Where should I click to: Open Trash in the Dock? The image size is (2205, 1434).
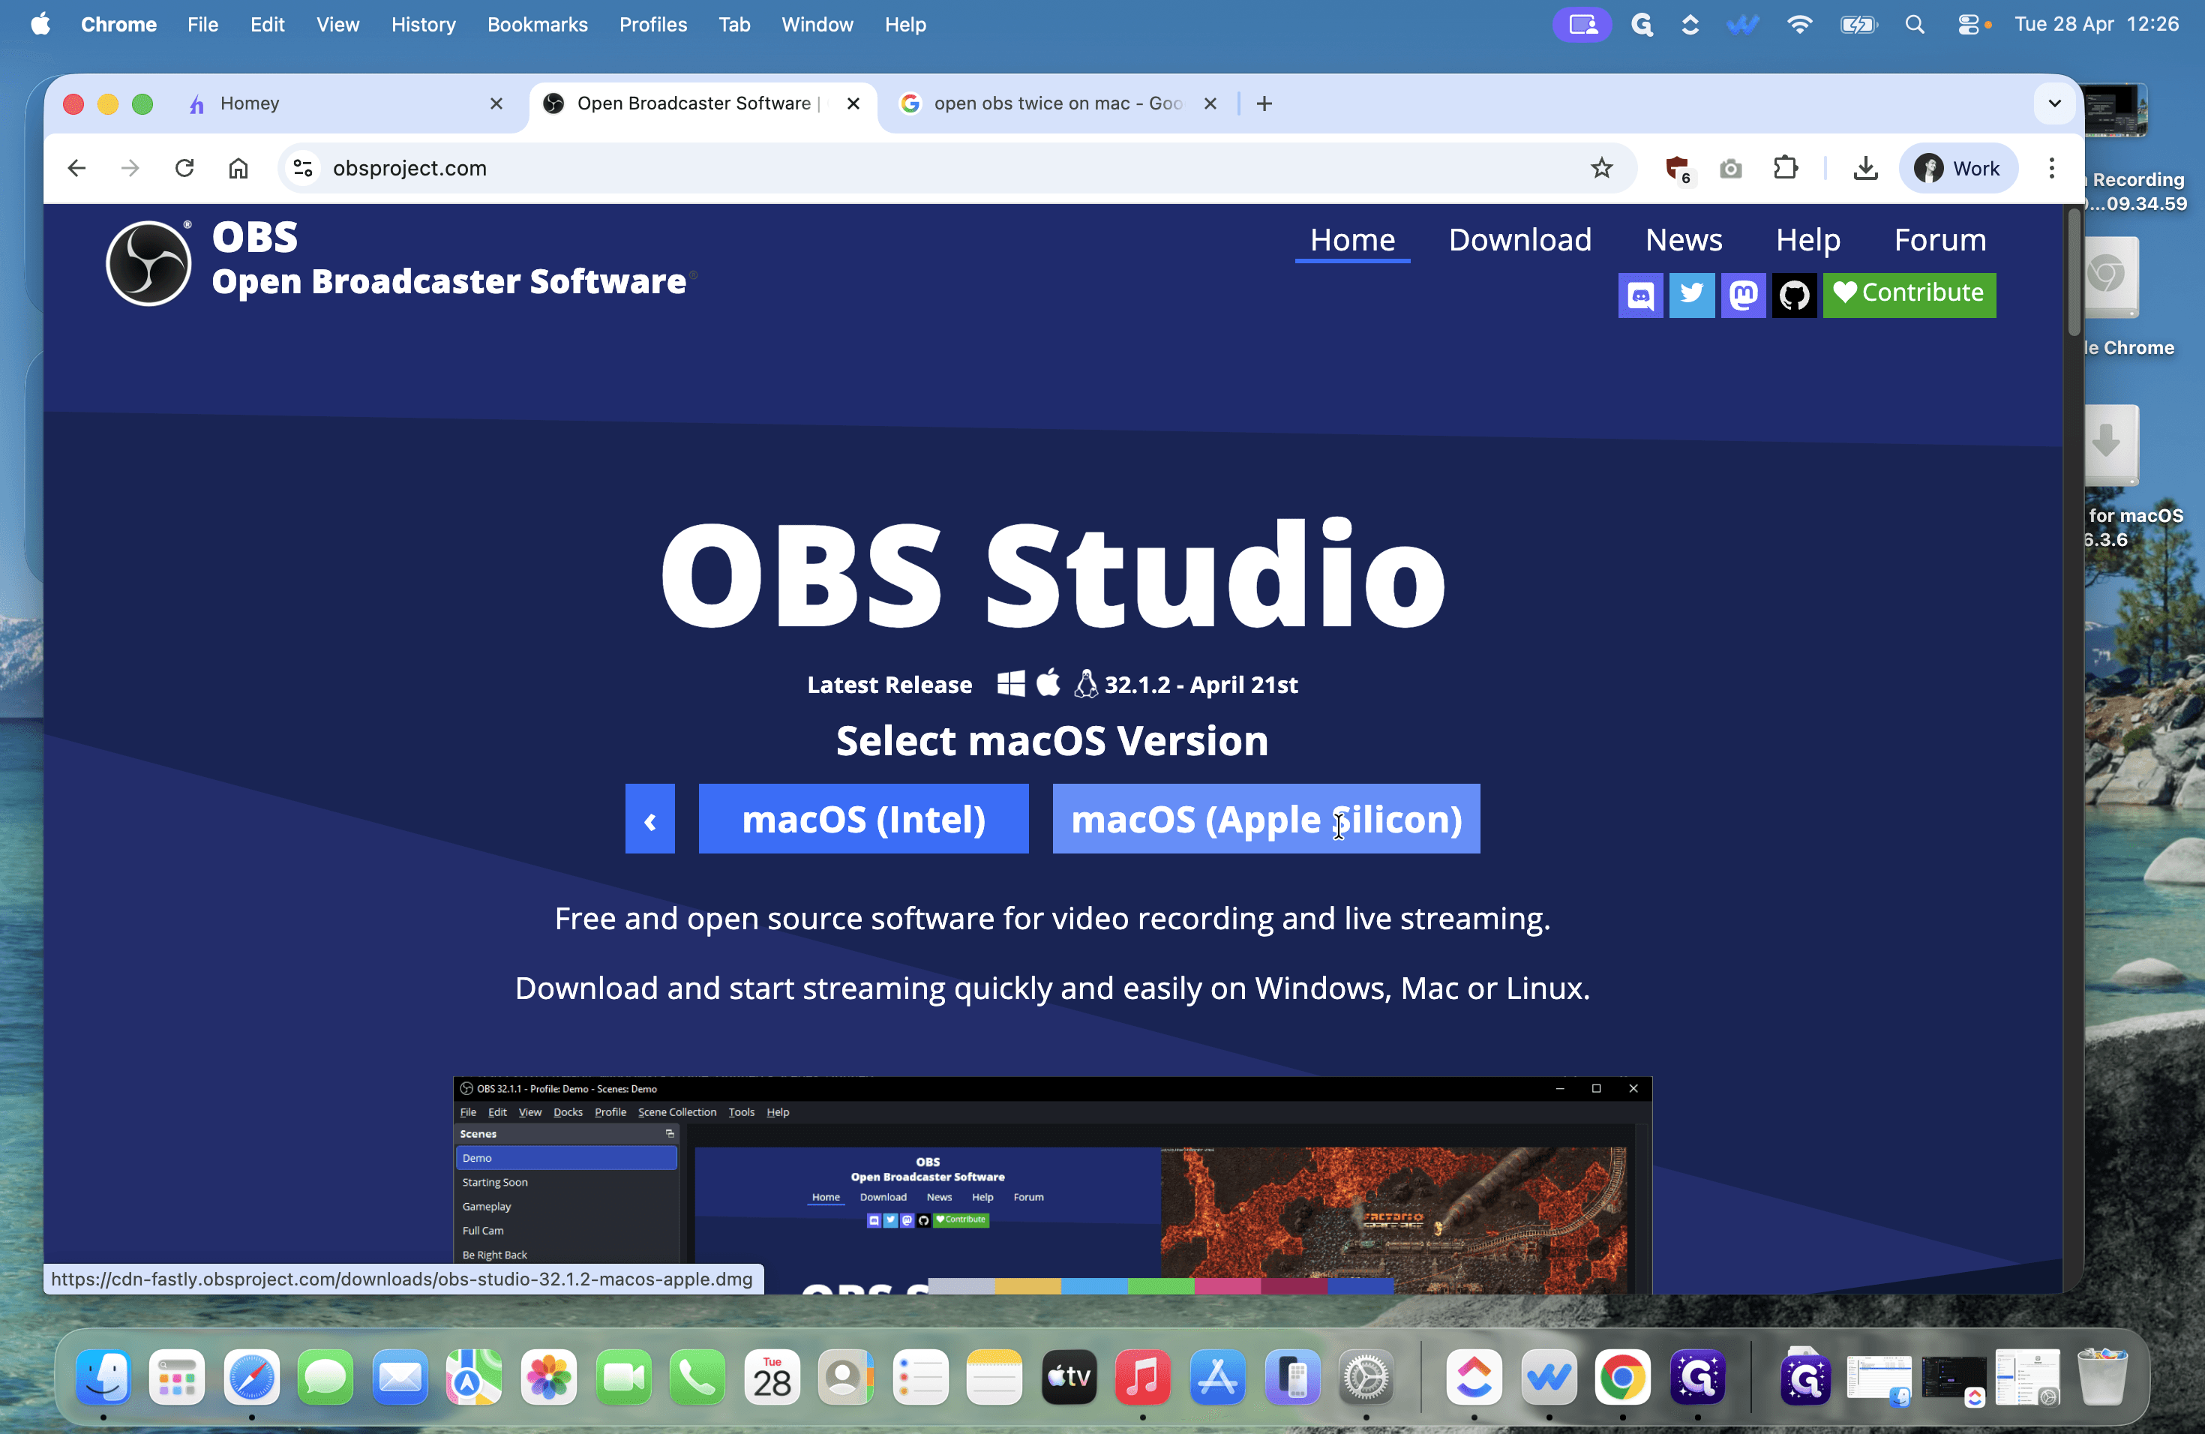2101,1378
